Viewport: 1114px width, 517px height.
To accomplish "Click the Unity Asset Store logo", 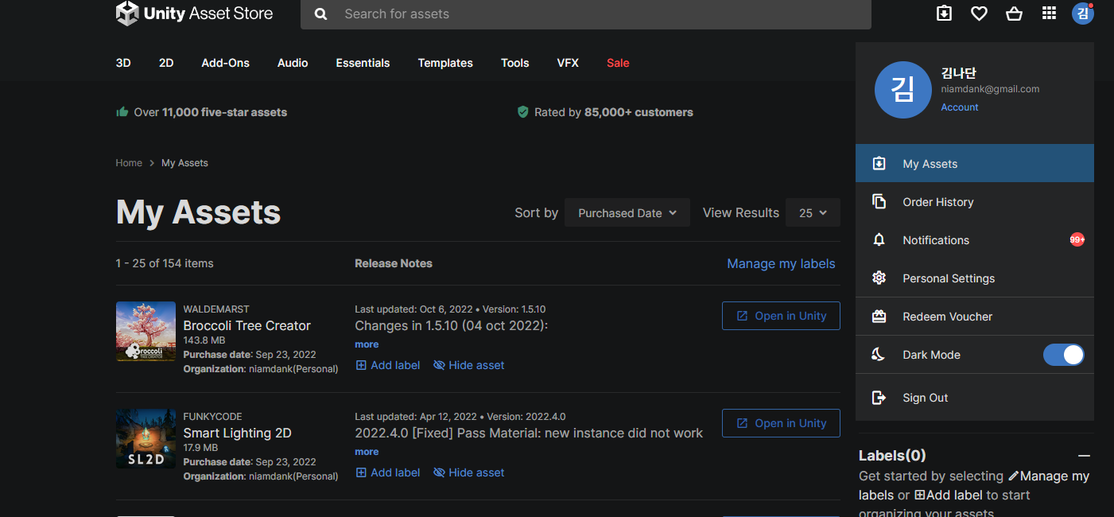I will [x=194, y=14].
